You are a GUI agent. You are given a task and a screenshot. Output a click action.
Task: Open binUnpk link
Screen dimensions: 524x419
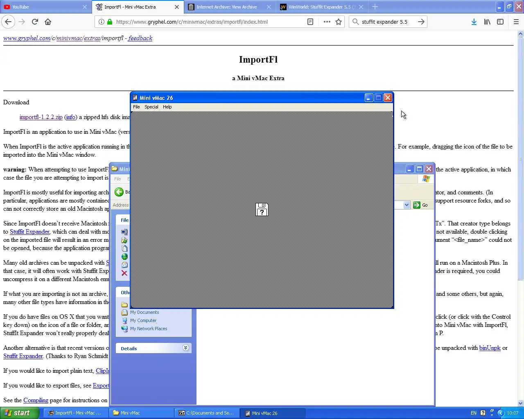tap(490, 348)
